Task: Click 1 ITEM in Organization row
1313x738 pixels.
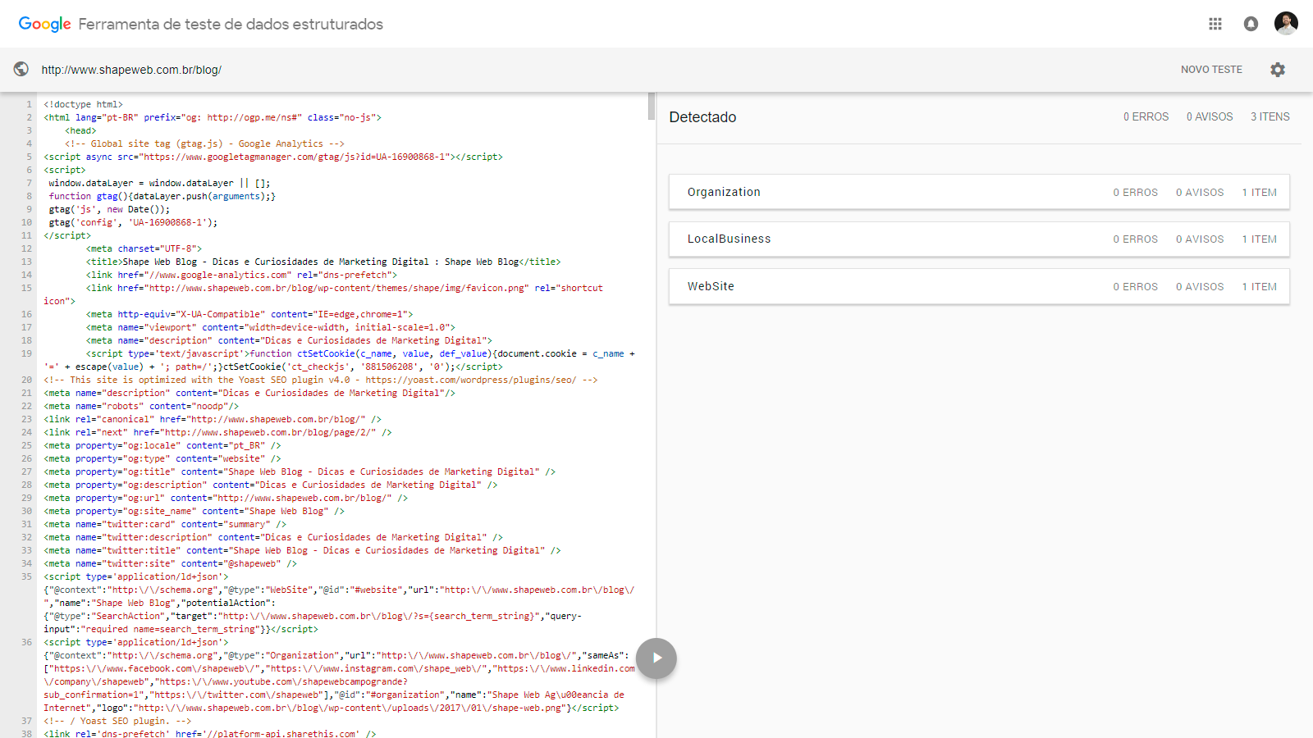Action: tap(1259, 192)
